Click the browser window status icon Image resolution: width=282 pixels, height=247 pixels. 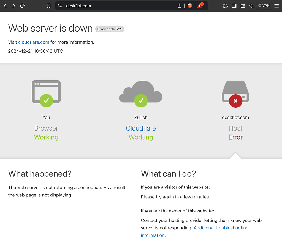tap(46, 94)
